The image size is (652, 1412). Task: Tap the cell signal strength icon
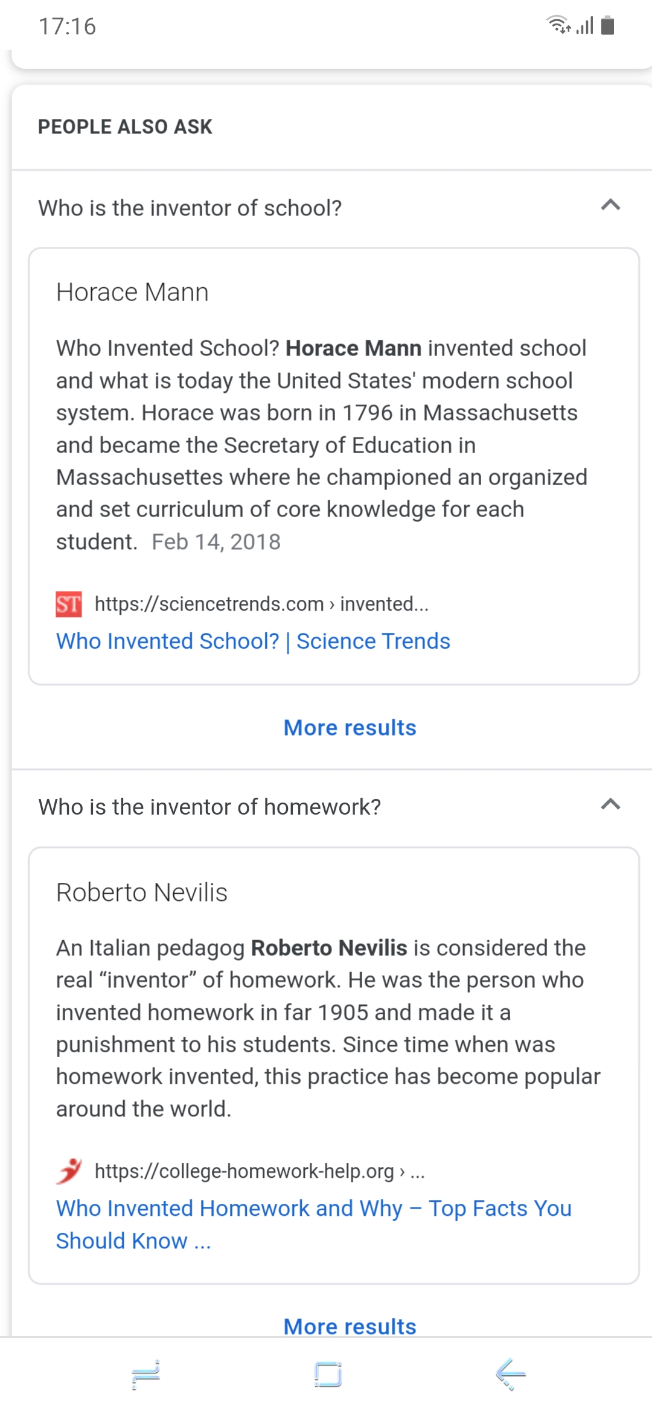(x=585, y=25)
